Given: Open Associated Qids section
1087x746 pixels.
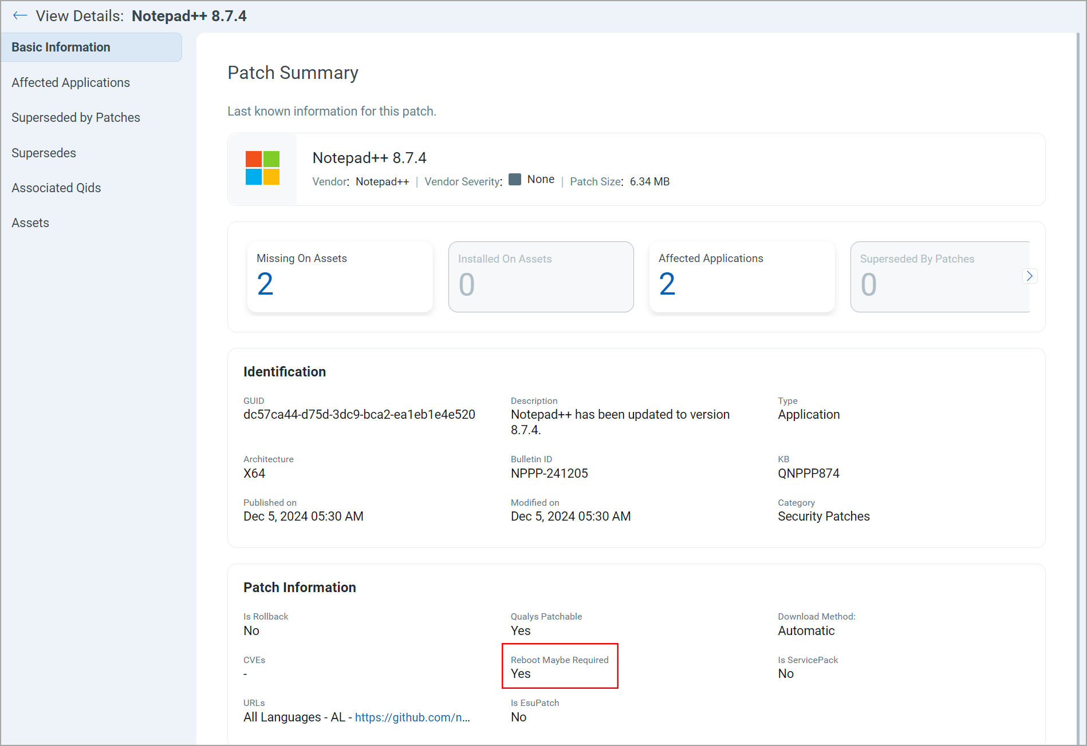Looking at the screenshot, I should (56, 188).
